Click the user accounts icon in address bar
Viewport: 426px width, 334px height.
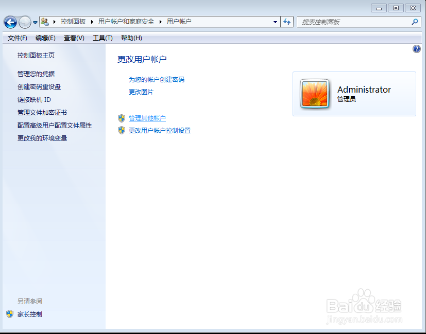(x=45, y=22)
